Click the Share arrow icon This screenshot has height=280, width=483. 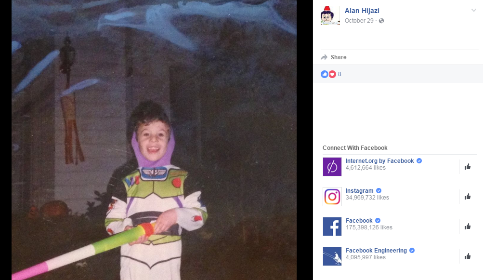pos(324,57)
